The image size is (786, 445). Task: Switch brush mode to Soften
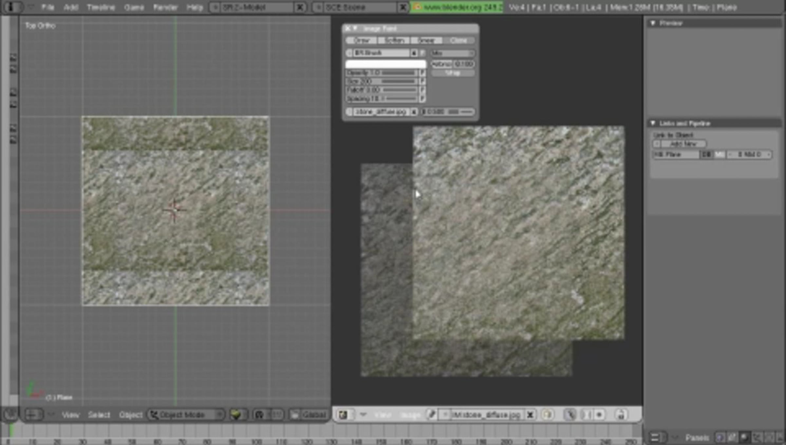394,40
